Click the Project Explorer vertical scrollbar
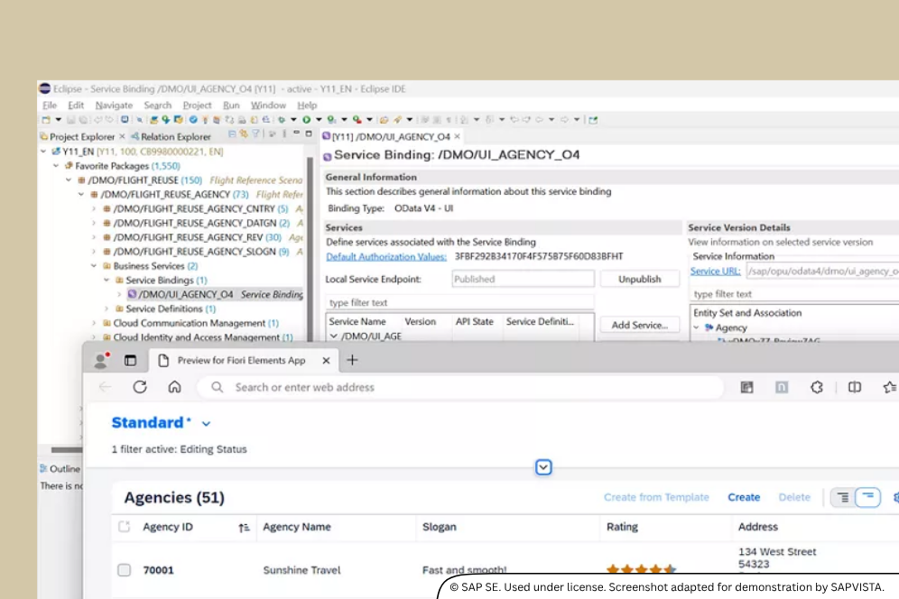Viewport: 899px width, 599px height. [310, 249]
